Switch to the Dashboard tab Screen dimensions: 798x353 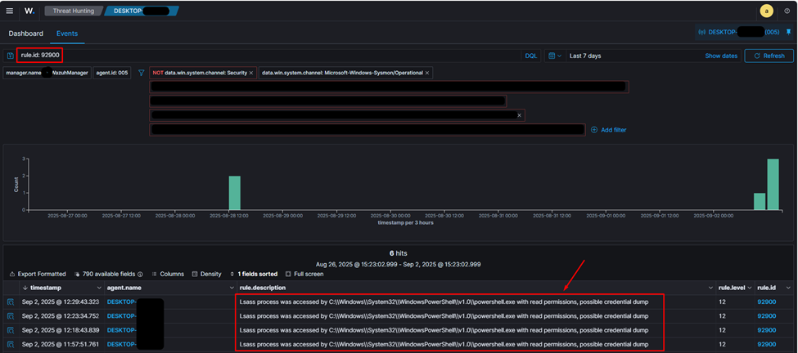25,34
